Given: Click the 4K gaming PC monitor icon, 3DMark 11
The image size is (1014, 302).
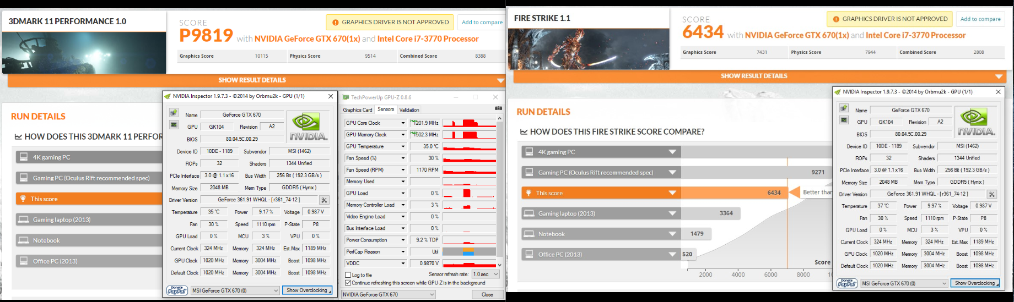Looking at the screenshot, I should tap(24, 157).
